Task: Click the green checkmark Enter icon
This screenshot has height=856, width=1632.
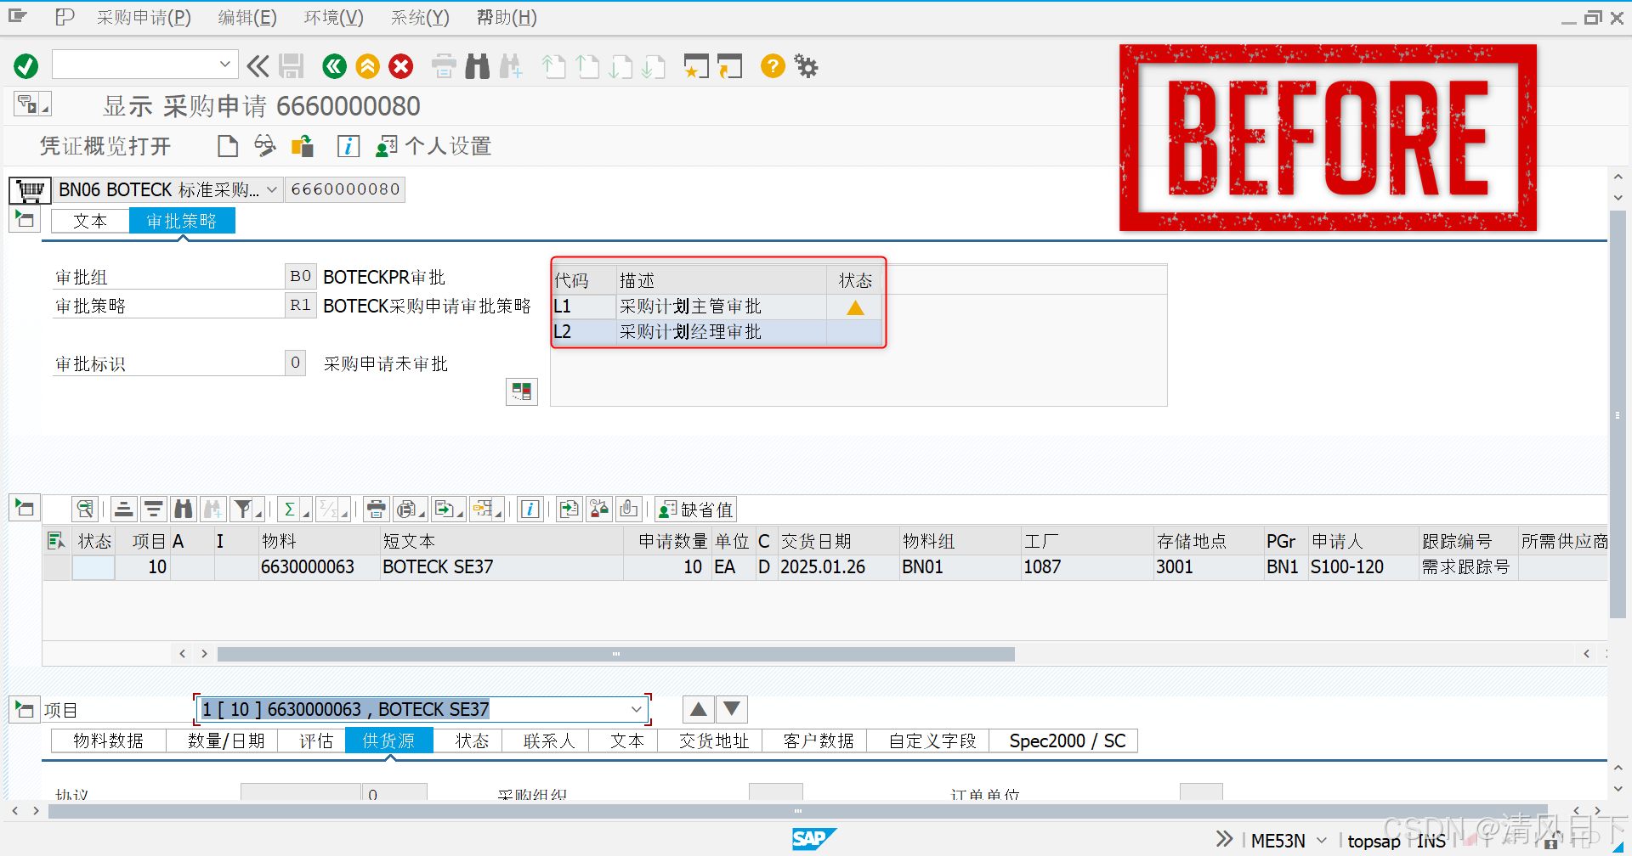Action: point(25,66)
